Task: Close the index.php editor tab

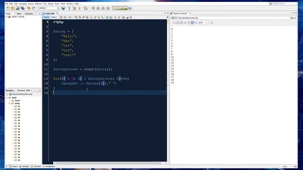Action: coord(57,14)
